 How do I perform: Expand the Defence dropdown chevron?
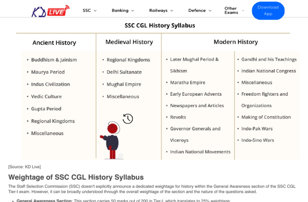pos(210,11)
